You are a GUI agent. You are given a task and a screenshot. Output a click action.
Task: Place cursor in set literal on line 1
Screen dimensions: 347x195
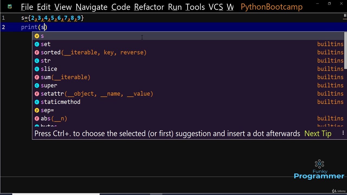coord(56,18)
